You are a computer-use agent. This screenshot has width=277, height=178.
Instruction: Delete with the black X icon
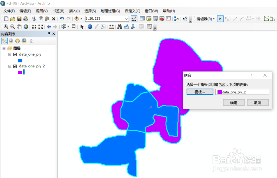tap(54, 19)
